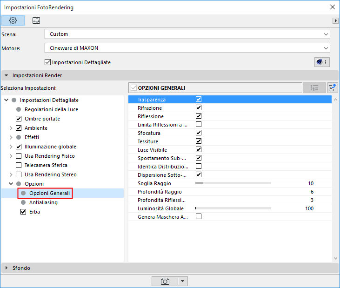Select Opzioni Generali tree item
This screenshot has height=288, width=340.
(x=49, y=193)
